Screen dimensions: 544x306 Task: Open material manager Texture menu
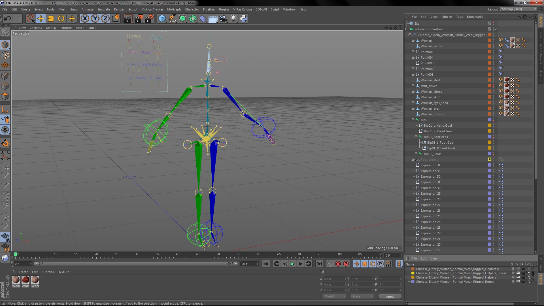[x=64, y=272]
